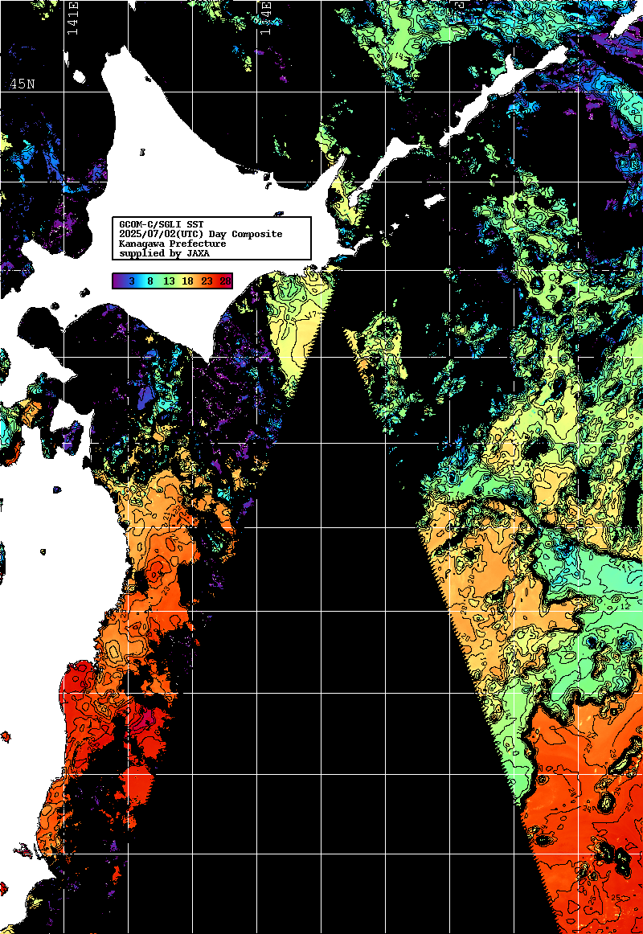
Task: Click the '3' value on the temperature color scale
Action: 132,281
